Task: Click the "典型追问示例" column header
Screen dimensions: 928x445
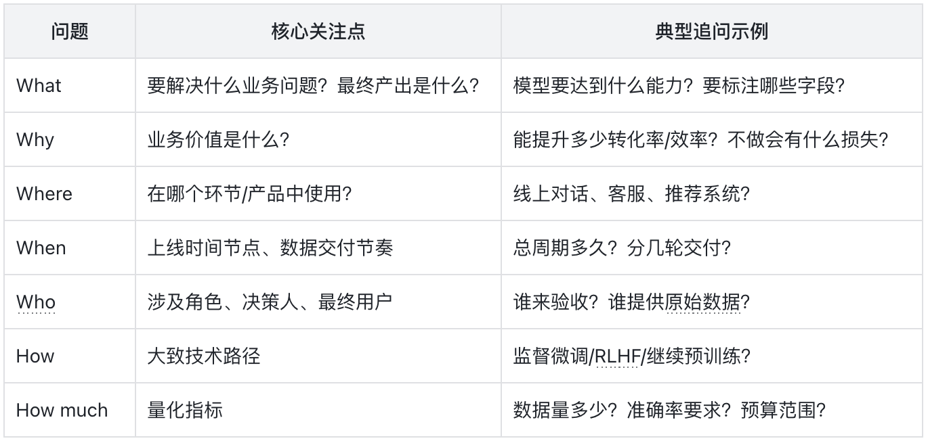Action: click(711, 32)
